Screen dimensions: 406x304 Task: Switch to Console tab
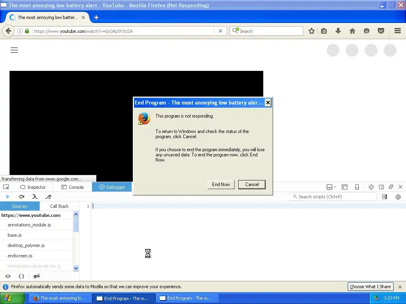[73, 187]
